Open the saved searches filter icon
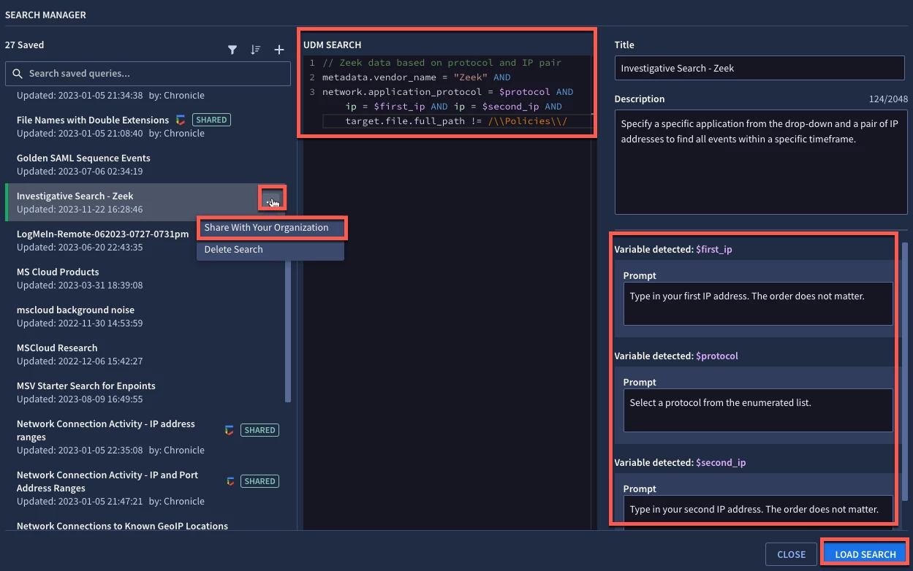The image size is (913, 571). click(232, 50)
